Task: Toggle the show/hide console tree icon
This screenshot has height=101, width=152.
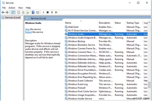Action: pyautogui.click(x=13, y=12)
